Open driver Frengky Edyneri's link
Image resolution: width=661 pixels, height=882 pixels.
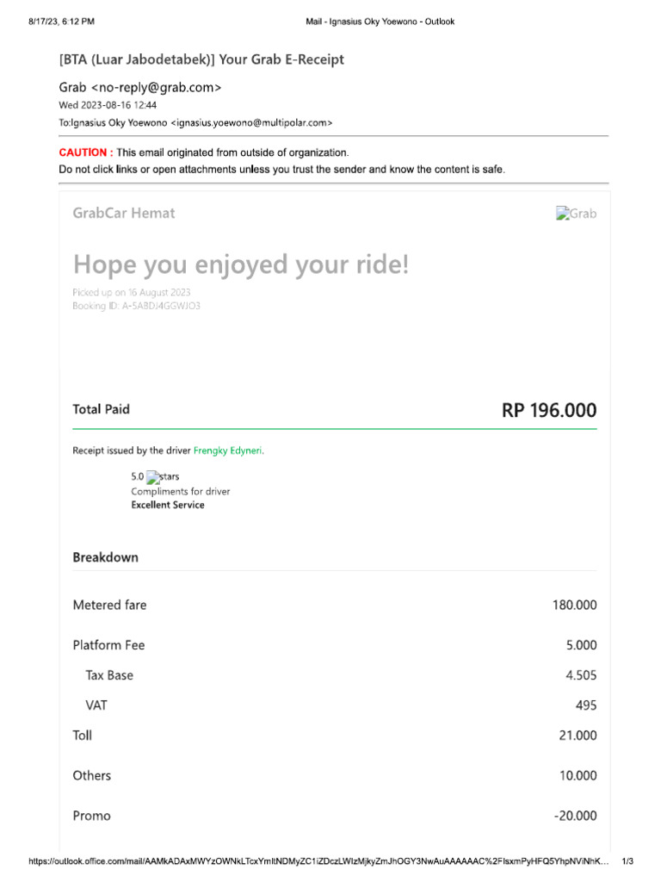[x=228, y=450]
